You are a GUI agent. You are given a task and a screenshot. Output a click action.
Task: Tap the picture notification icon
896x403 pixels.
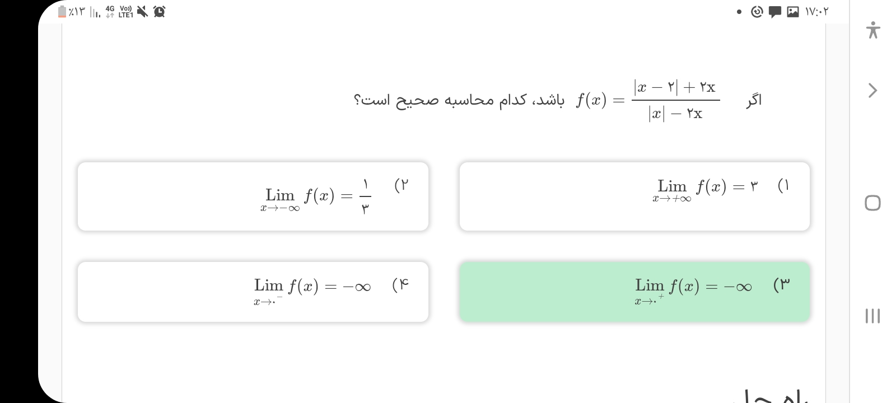pyautogui.click(x=792, y=12)
